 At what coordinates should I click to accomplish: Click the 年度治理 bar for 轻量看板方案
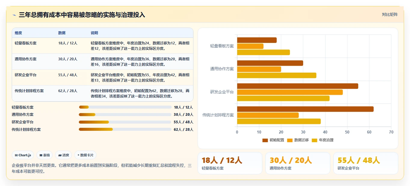click(x=264, y=52)
